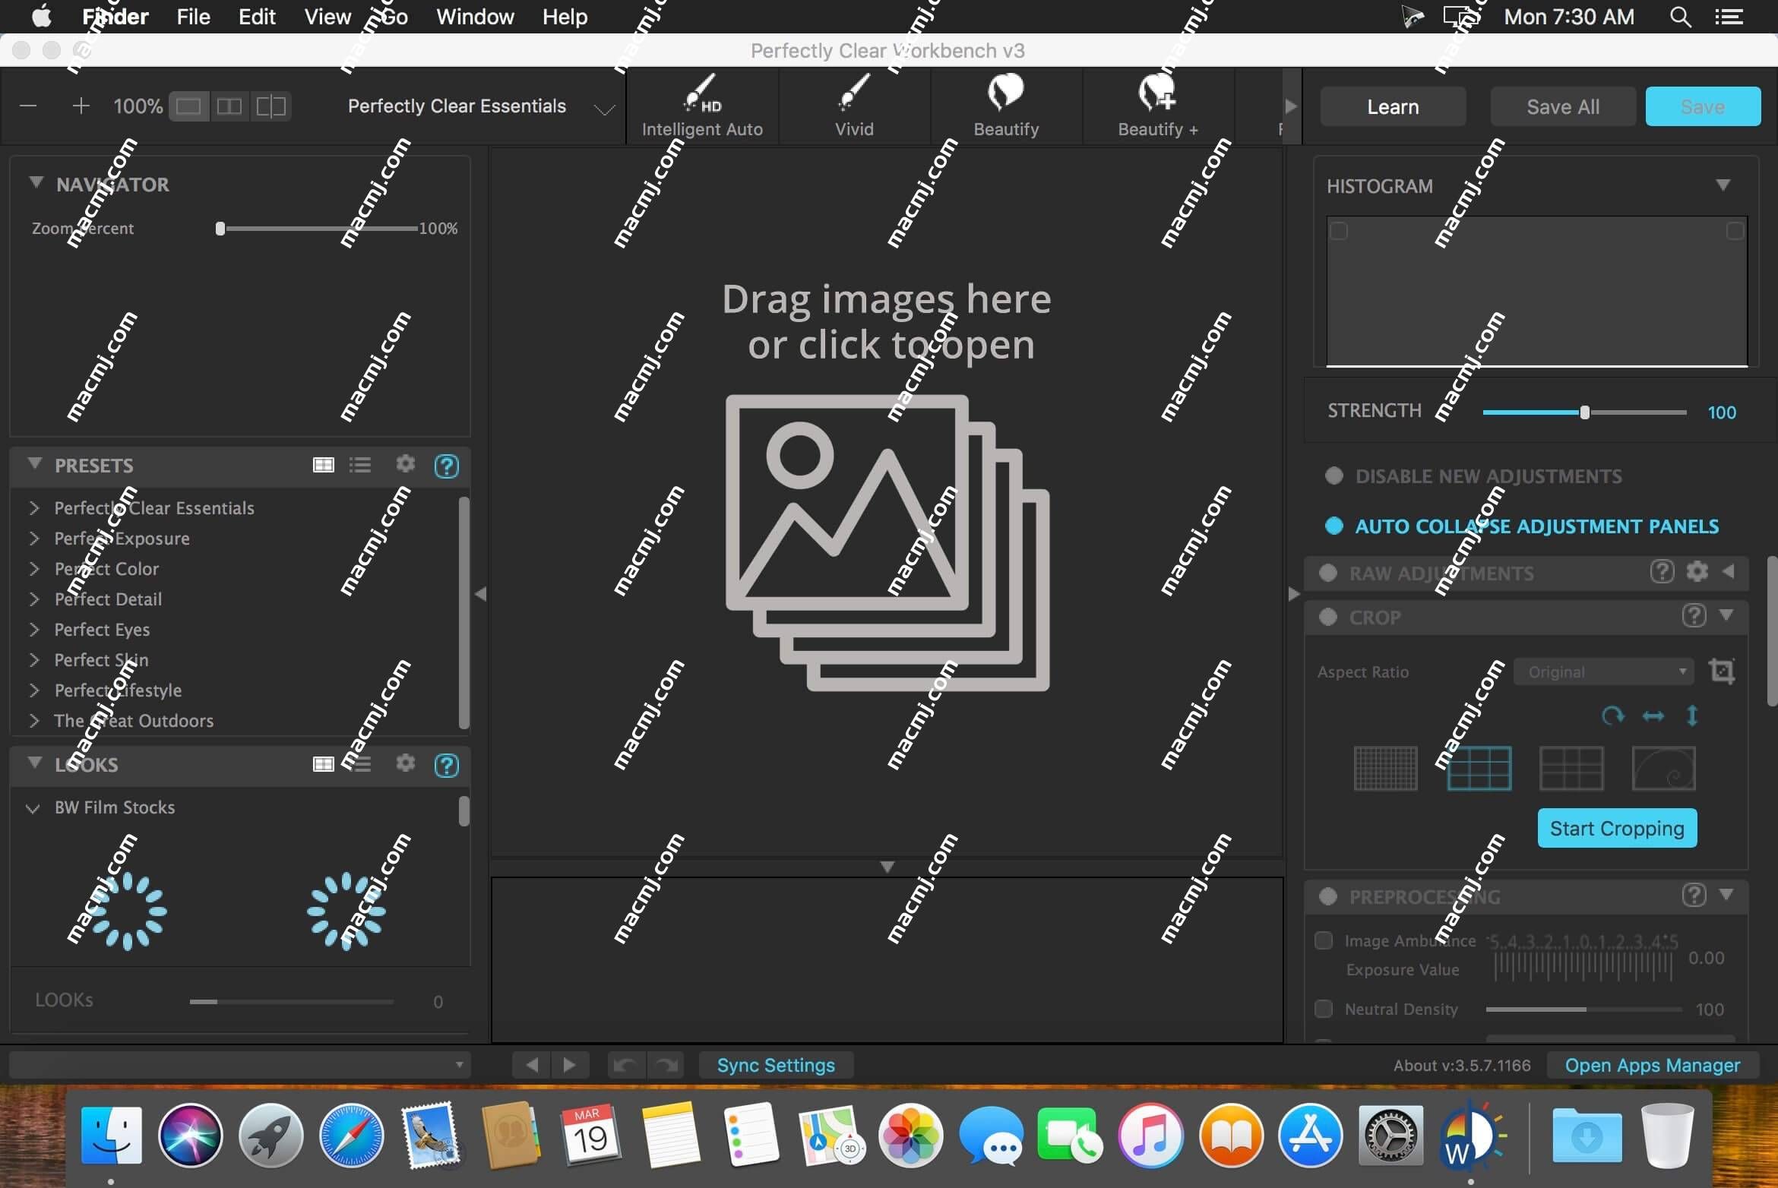Open the View menu
The image size is (1778, 1188).
(x=327, y=16)
